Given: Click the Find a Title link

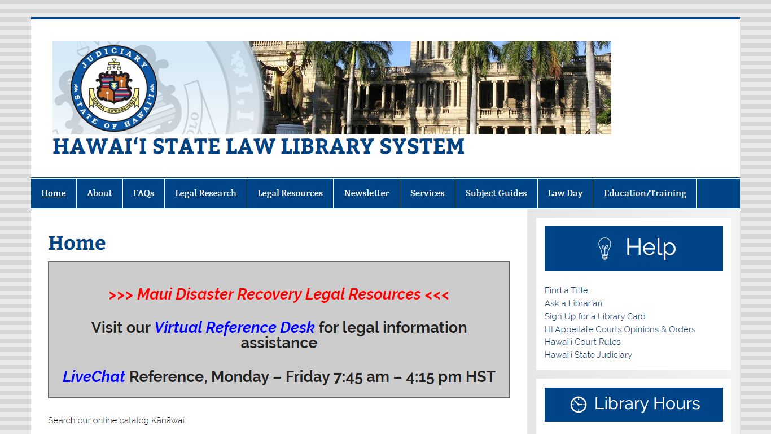Looking at the screenshot, I should (x=566, y=290).
